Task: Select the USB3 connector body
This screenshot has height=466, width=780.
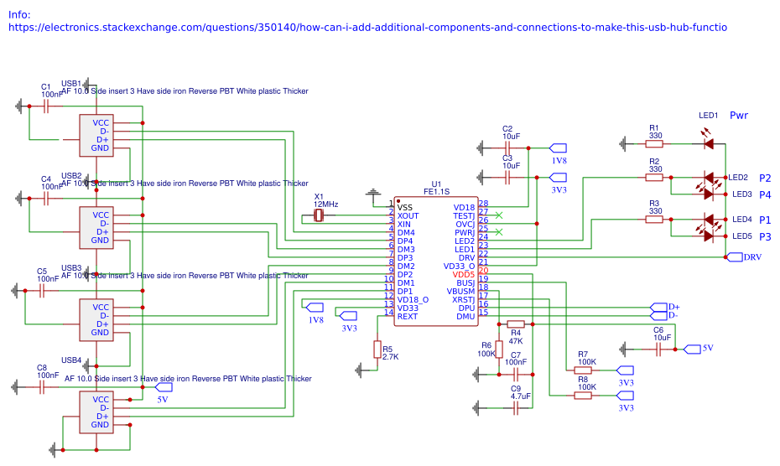Action: (96, 320)
